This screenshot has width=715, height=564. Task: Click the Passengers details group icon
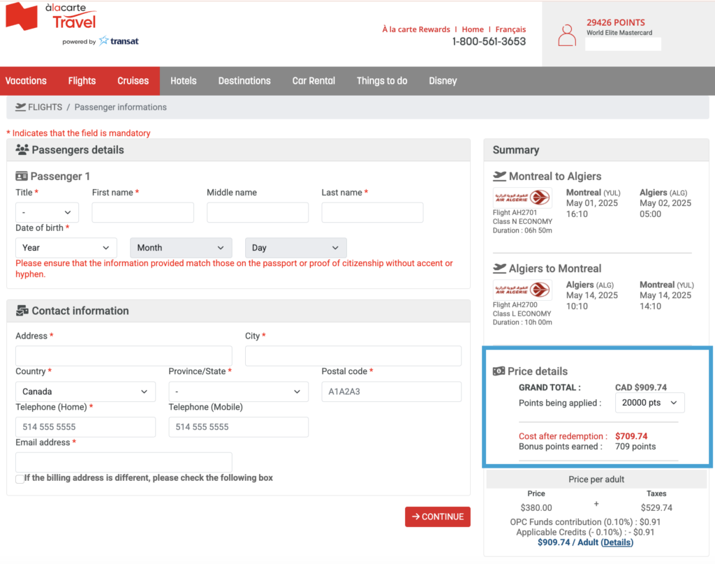(22, 150)
